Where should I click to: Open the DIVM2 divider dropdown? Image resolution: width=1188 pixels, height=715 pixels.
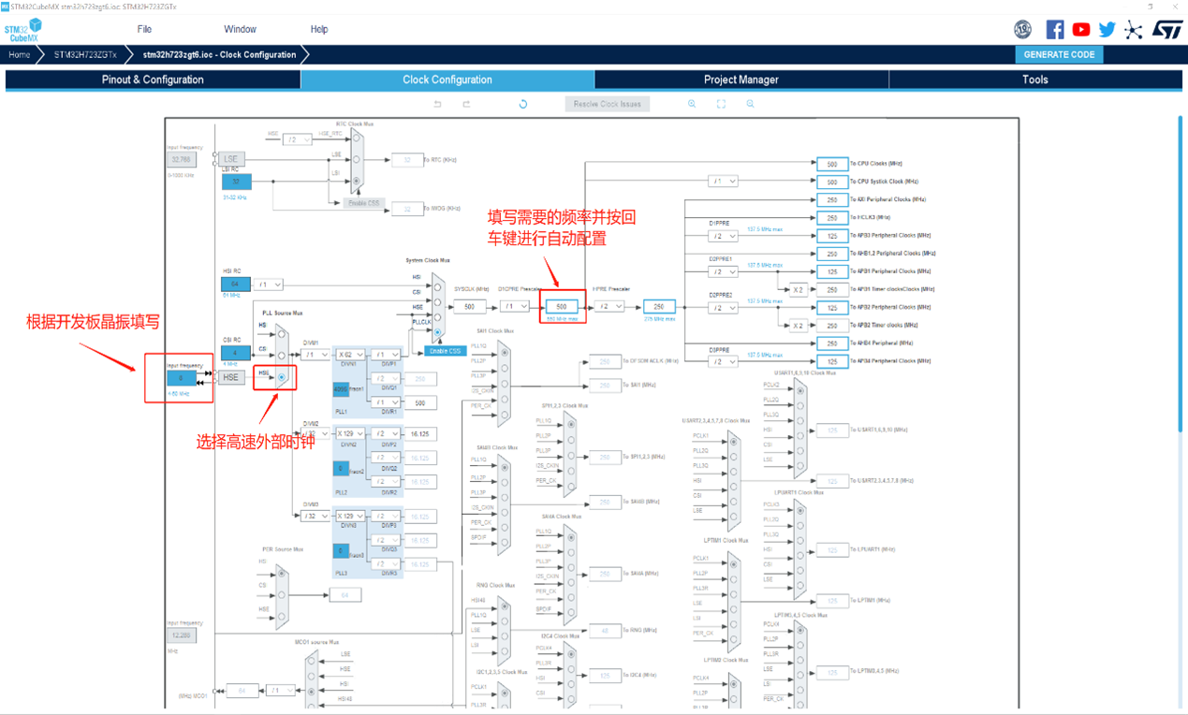pyautogui.click(x=315, y=433)
